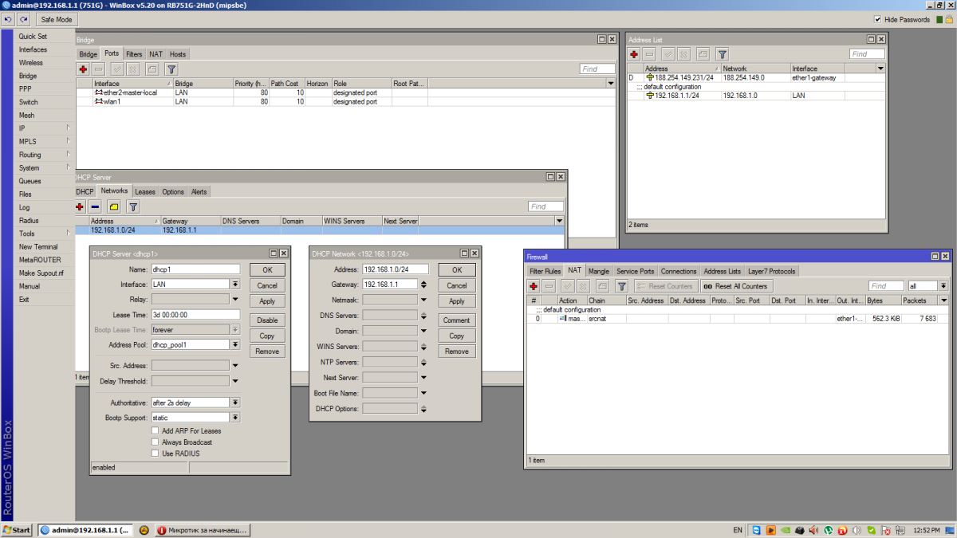
Task: Click the redo arrow icon in the top toolbar
Action: coord(23,19)
